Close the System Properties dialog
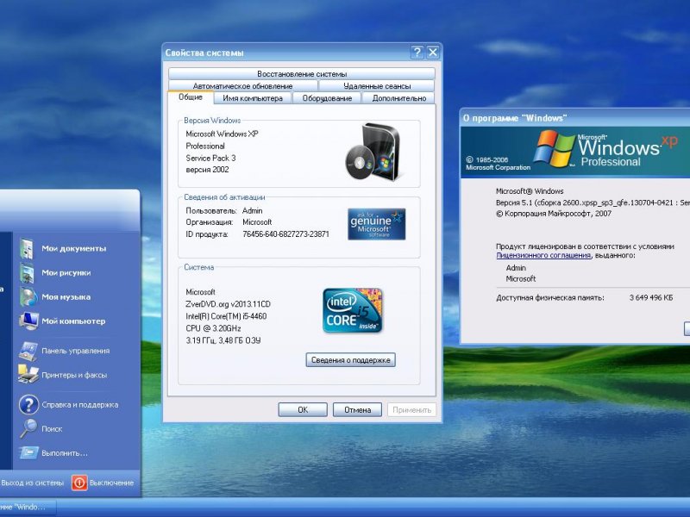The width and height of the screenshot is (690, 517). (x=433, y=53)
